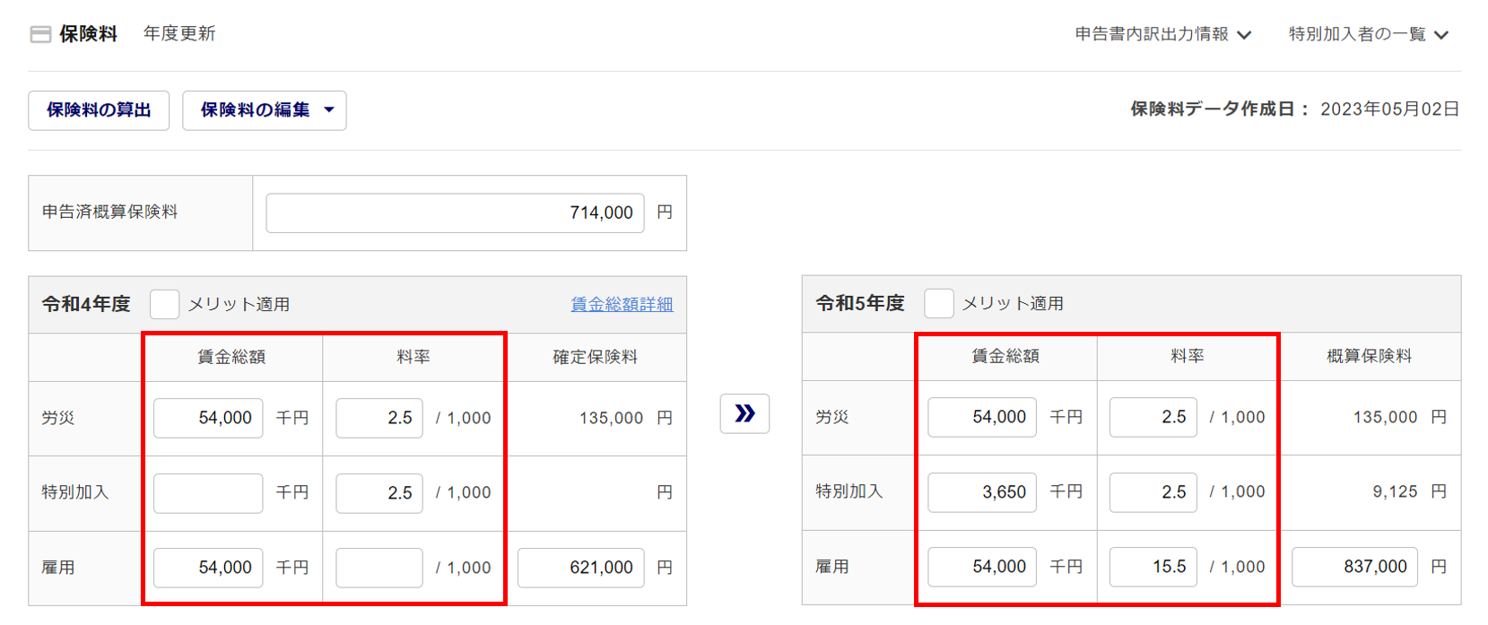Edit 令和5年度 雇用 概算保険料 field 837,000
Viewport: 1488px width, 625px height.
point(1354,567)
